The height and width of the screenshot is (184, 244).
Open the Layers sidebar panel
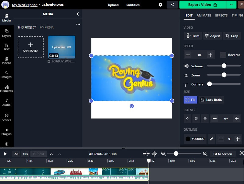point(6,33)
